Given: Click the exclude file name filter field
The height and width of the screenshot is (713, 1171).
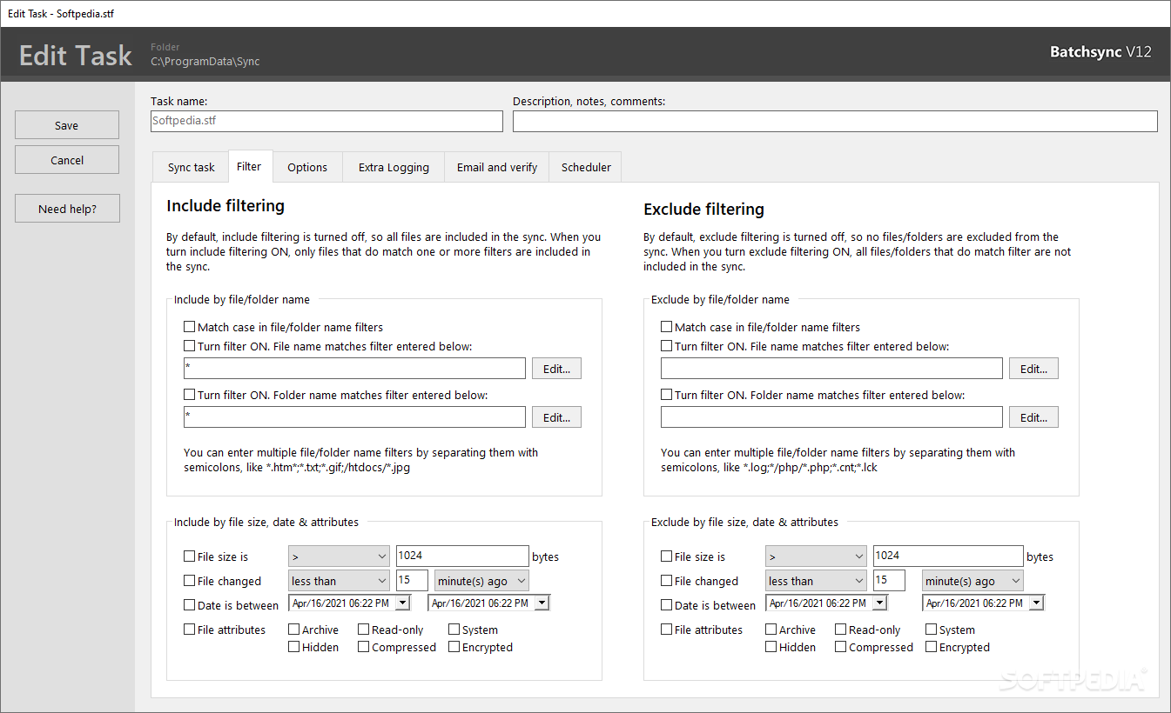Looking at the screenshot, I should coord(831,369).
